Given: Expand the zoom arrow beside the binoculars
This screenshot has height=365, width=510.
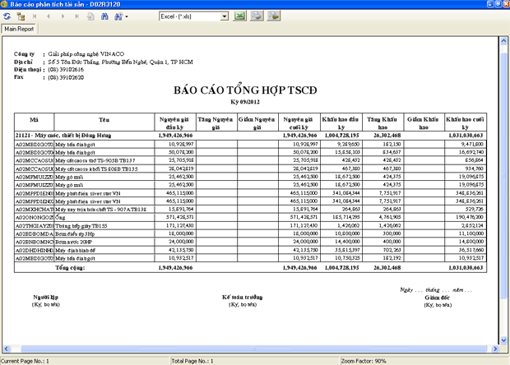Looking at the screenshot, I should tap(127, 16).
